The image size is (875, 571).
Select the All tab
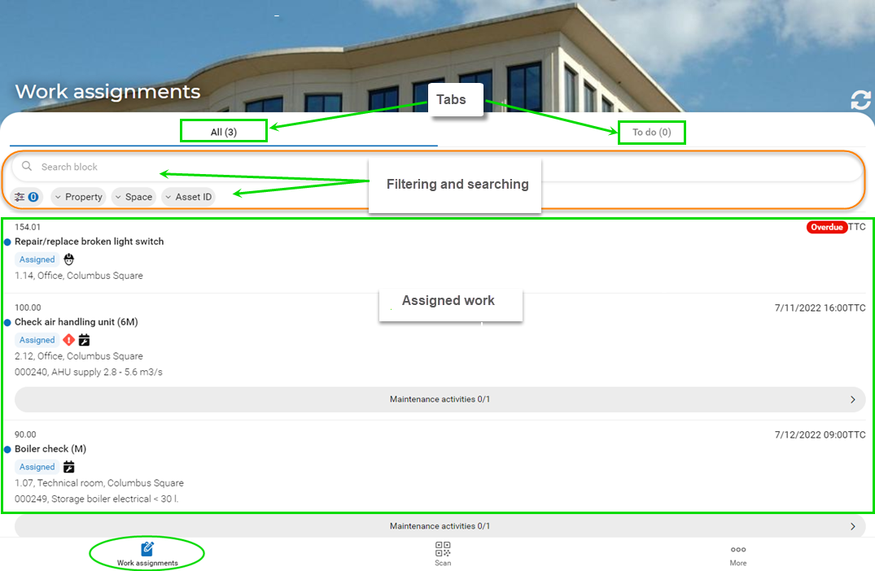[x=224, y=130]
